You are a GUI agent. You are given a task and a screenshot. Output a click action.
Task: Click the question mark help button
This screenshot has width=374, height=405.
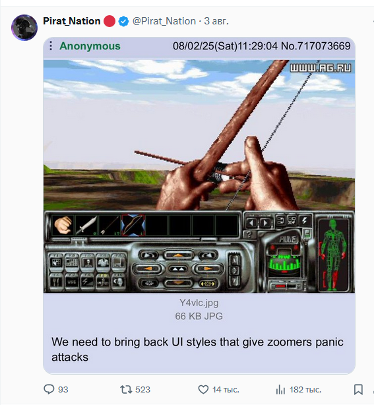coord(249,235)
